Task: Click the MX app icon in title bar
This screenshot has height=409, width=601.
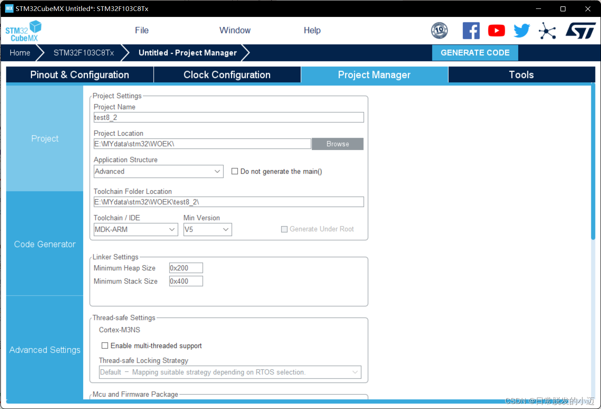Action: [9, 8]
